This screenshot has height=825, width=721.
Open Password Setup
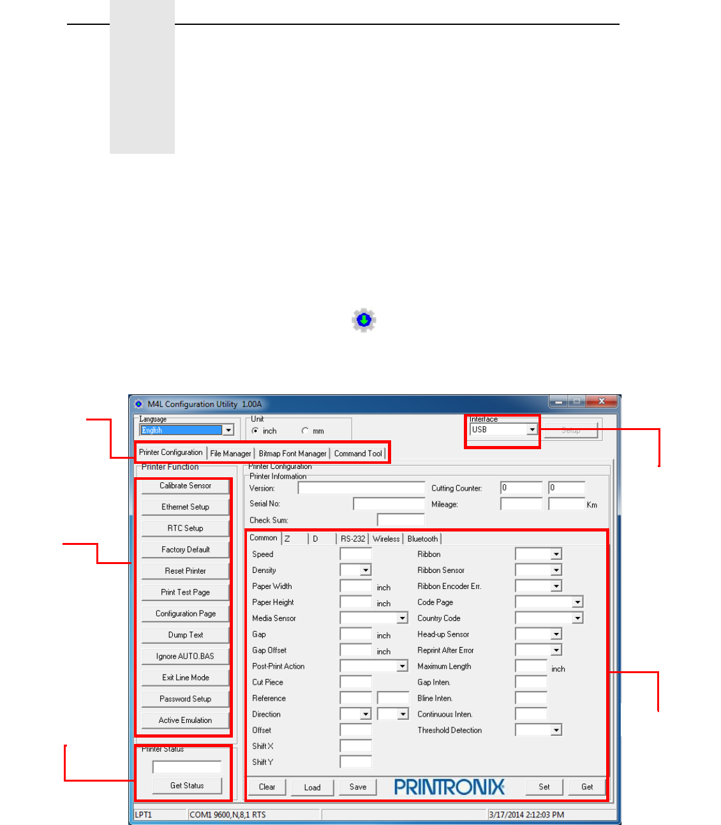186,699
